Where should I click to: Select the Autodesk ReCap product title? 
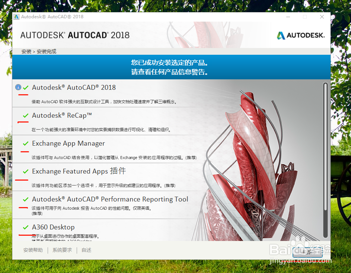62,115
